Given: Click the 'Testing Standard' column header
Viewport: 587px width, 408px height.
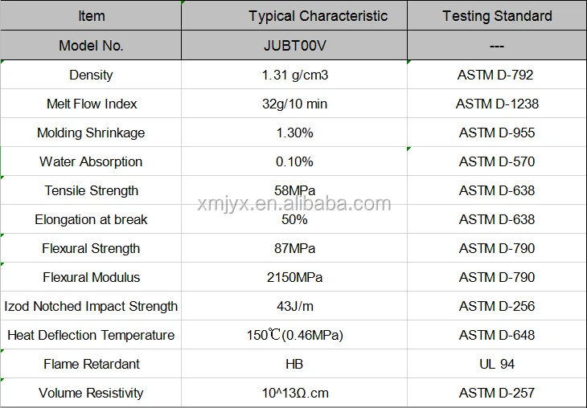Looking at the screenshot, I should (x=497, y=16).
